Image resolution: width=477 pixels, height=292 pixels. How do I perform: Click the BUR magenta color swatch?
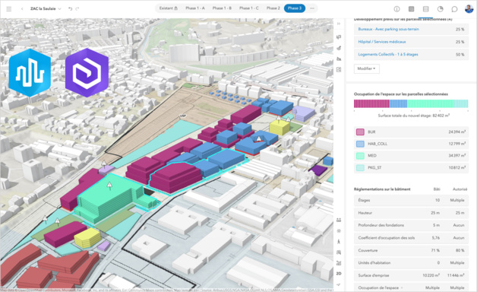(x=360, y=132)
